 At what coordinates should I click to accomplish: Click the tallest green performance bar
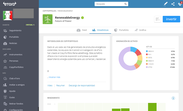(152, 107)
